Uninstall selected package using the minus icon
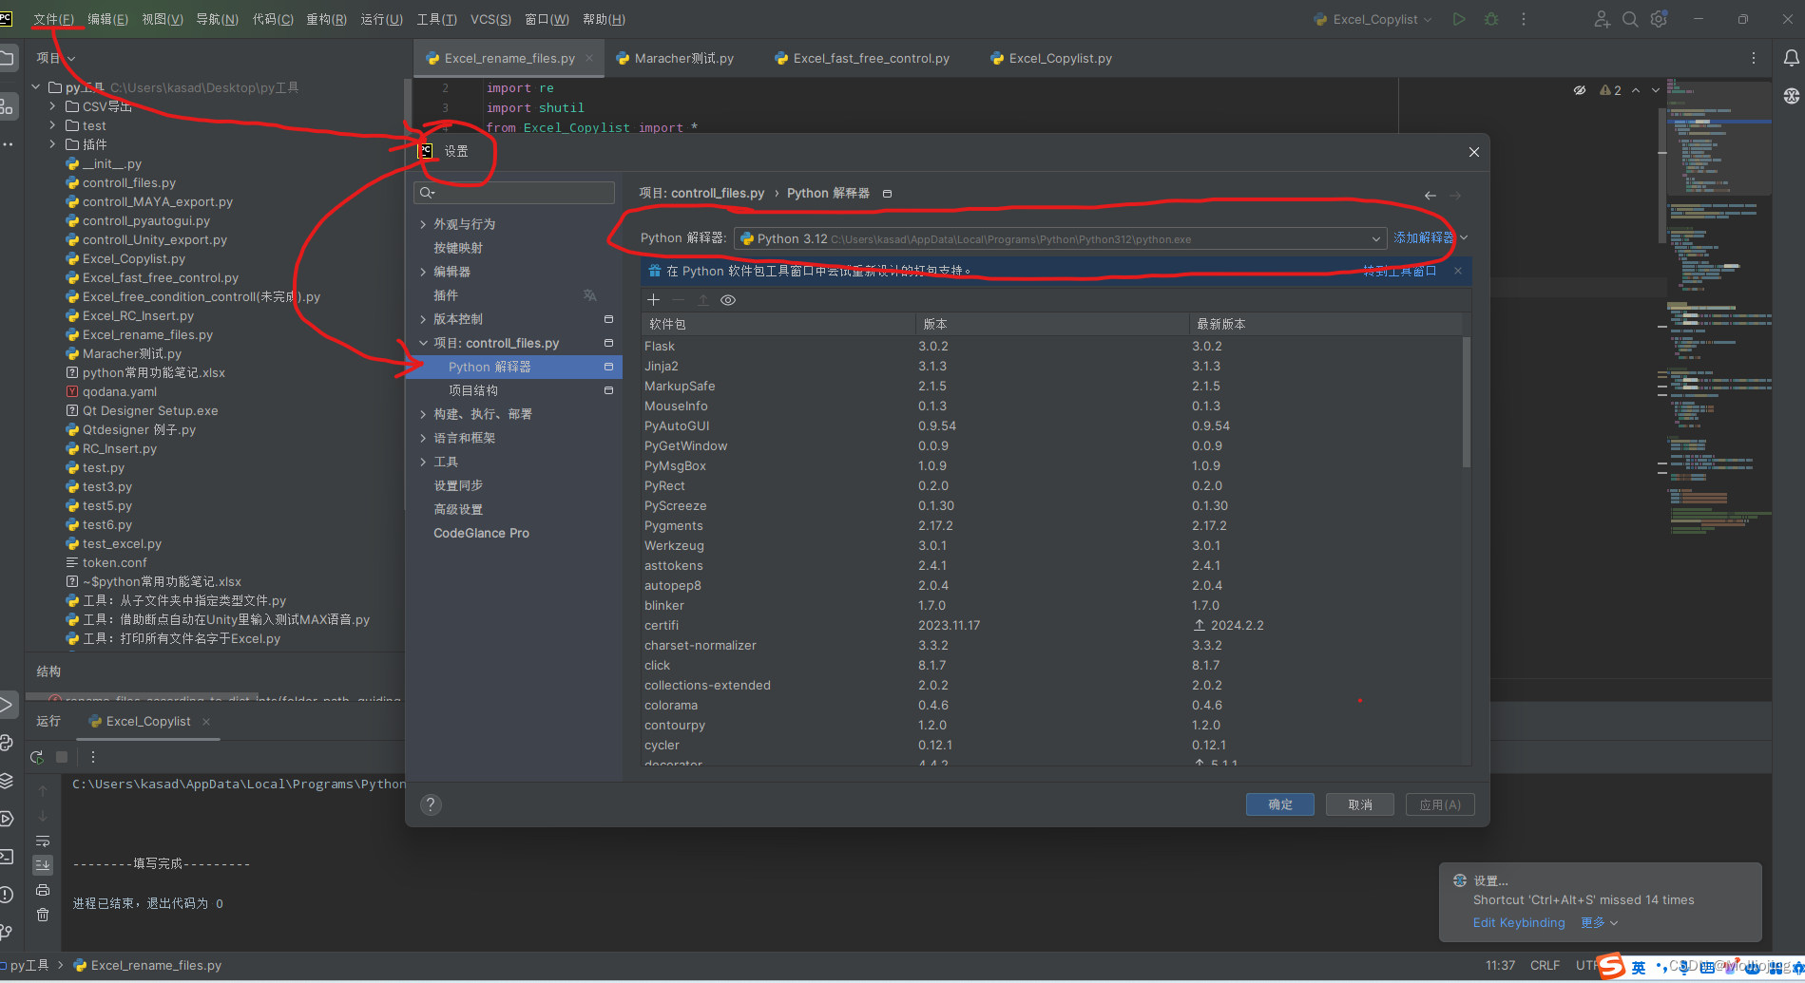Viewport: 1805px width, 983px height. (x=677, y=299)
